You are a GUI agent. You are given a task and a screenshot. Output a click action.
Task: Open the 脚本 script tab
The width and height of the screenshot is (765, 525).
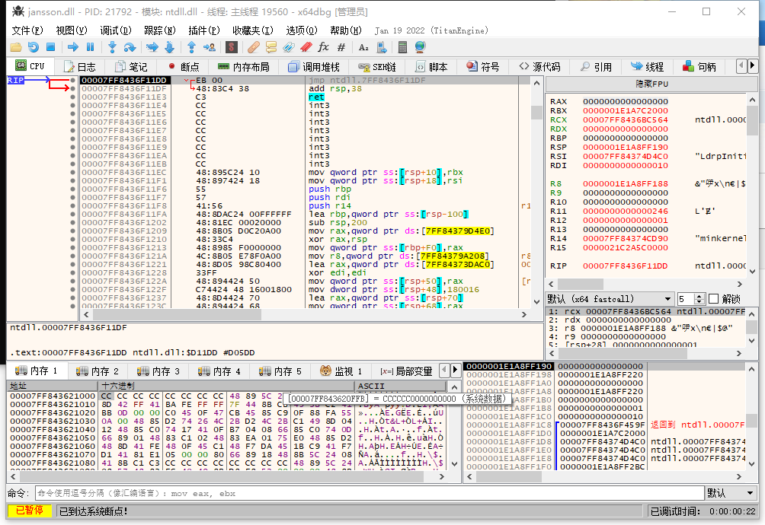pyautogui.click(x=431, y=67)
